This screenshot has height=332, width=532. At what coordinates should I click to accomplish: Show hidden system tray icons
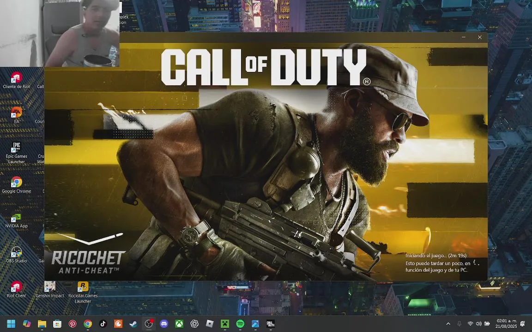(448, 324)
